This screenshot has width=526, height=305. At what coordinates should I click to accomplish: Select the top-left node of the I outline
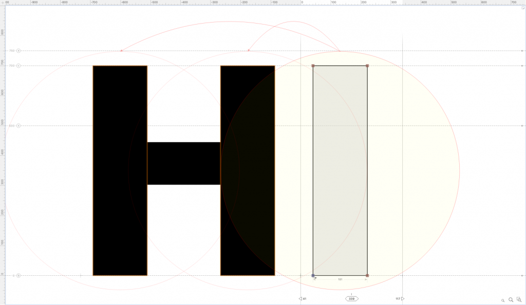(x=313, y=66)
